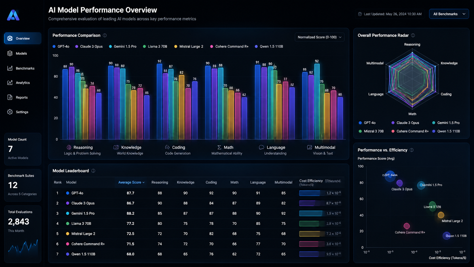Viewport: 474px width, 267px height.
Task: Click the info icon beside Model Leaderboard
Action: click(x=93, y=171)
